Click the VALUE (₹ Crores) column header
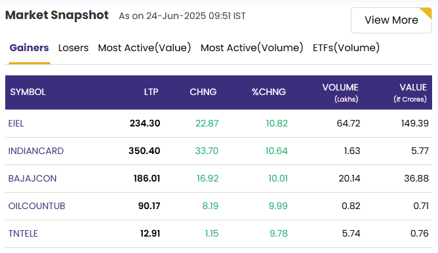 [x=410, y=92]
